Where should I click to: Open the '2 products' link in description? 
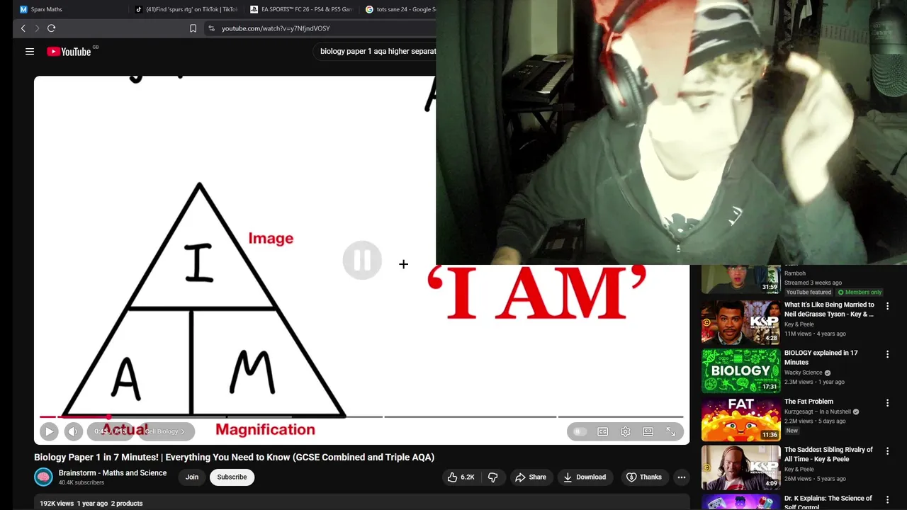click(x=127, y=504)
